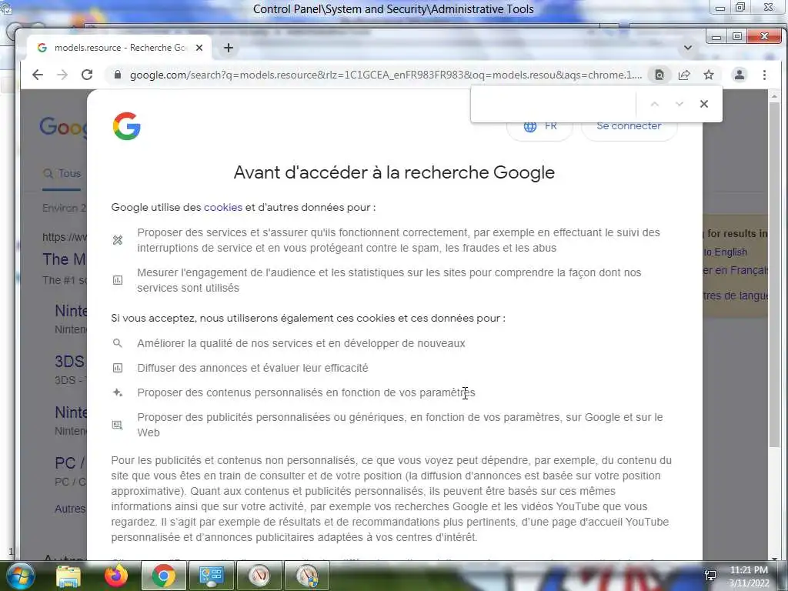Viewport: 788px width, 591px height.
Task: Open the Chrome profile avatar
Action: click(x=740, y=75)
